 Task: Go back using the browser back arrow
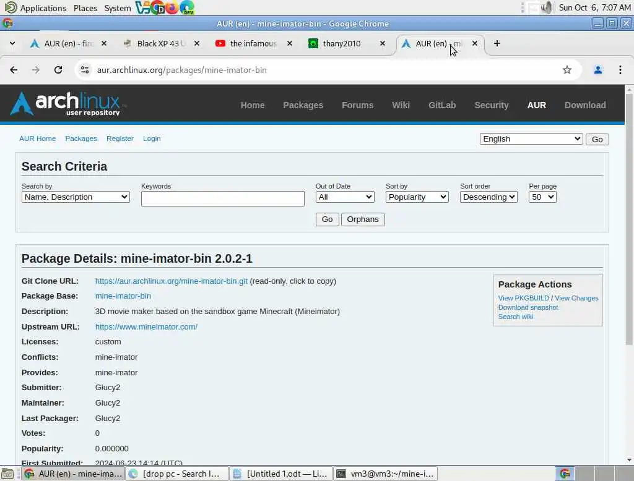14,70
